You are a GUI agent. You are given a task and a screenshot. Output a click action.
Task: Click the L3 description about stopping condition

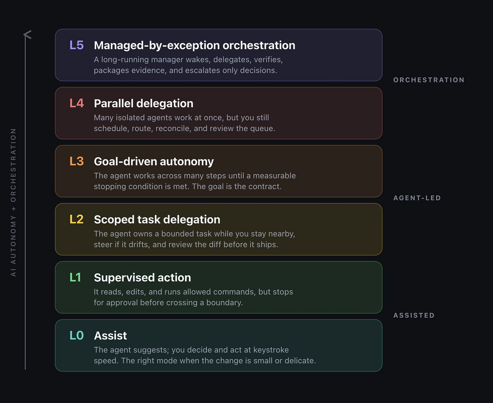click(195, 181)
